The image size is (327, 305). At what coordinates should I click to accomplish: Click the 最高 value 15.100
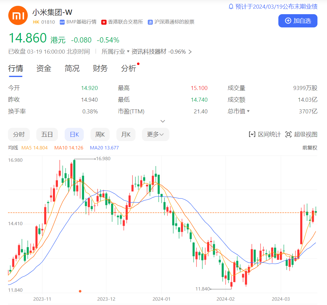click(x=199, y=88)
